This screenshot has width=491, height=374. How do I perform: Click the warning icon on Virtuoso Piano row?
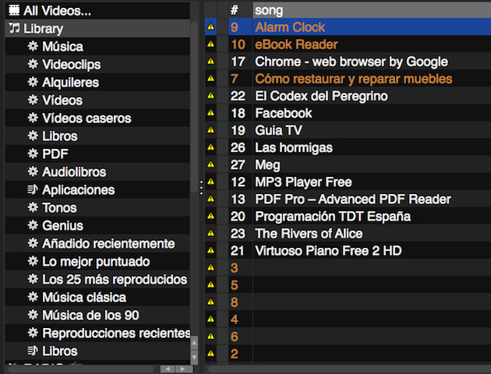pyautogui.click(x=211, y=250)
